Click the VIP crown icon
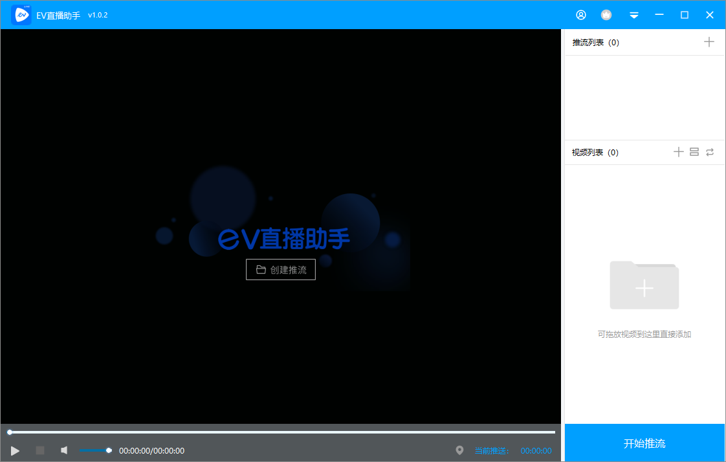 (606, 14)
